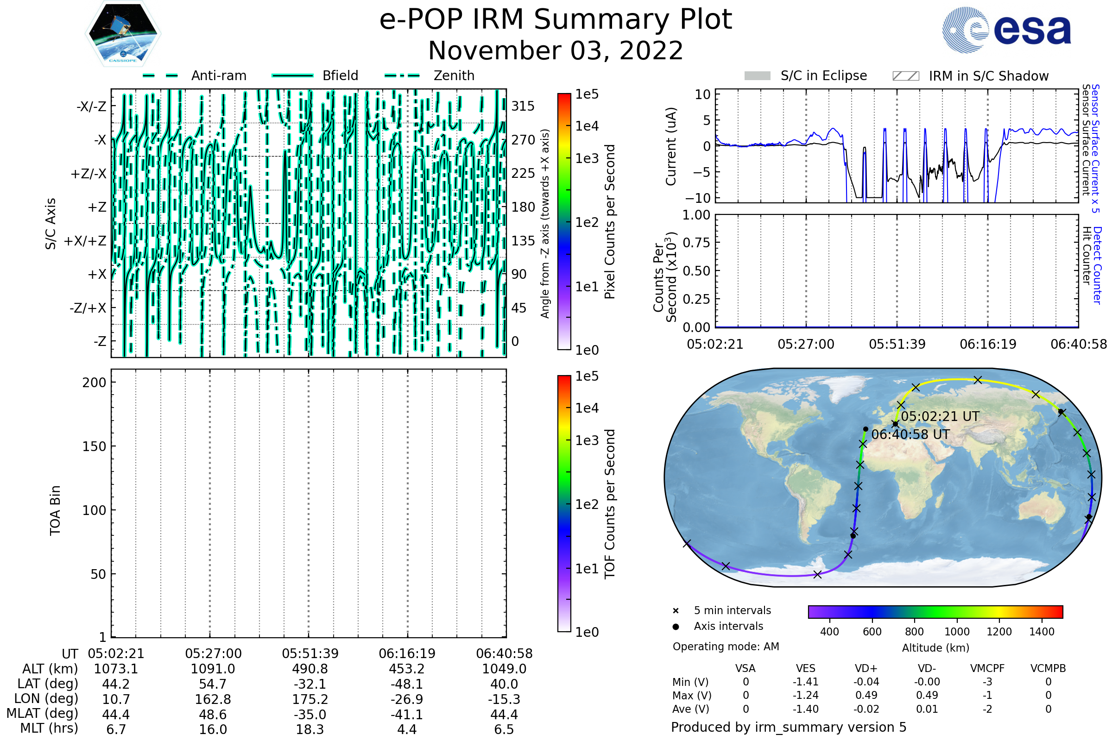
Task: Click the 05:02:21 UT label on map
Action: 940,416
